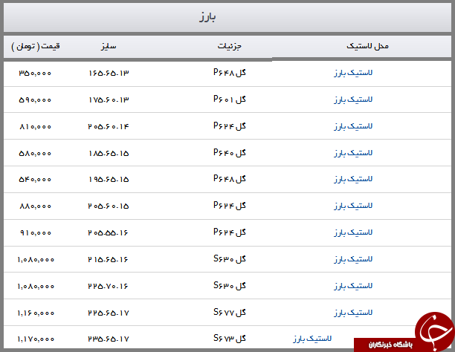The height and width of the screenshot is (352, 455).
Task: Click the گل P640 detail cell
Action: coord(230,152)
